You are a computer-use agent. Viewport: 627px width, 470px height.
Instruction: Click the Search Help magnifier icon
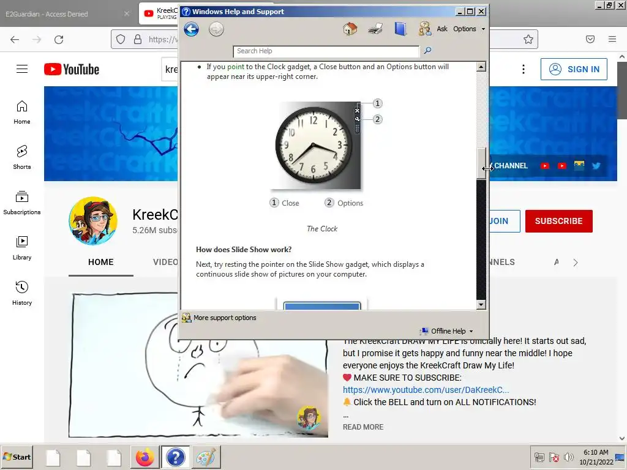[x=427, y=50]
